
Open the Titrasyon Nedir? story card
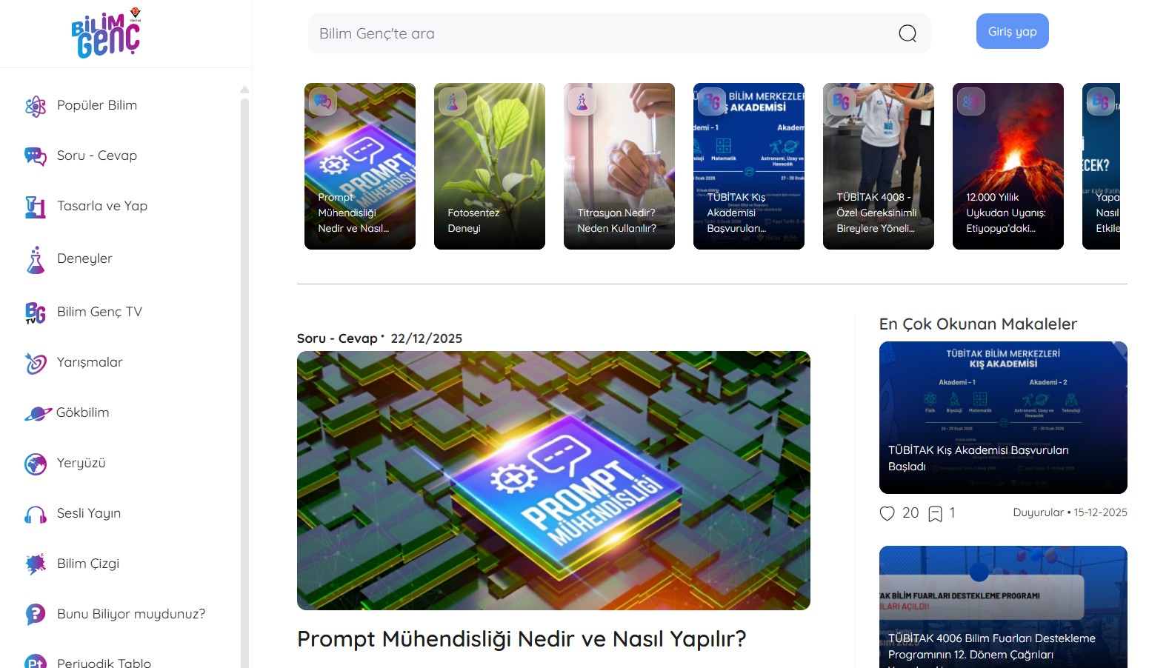[x=619, y=166]
